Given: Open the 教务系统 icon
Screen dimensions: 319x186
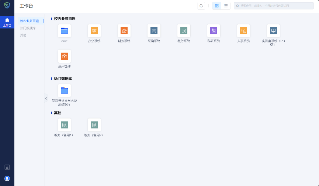Looking at the screenshot, I should pos(184,31).
